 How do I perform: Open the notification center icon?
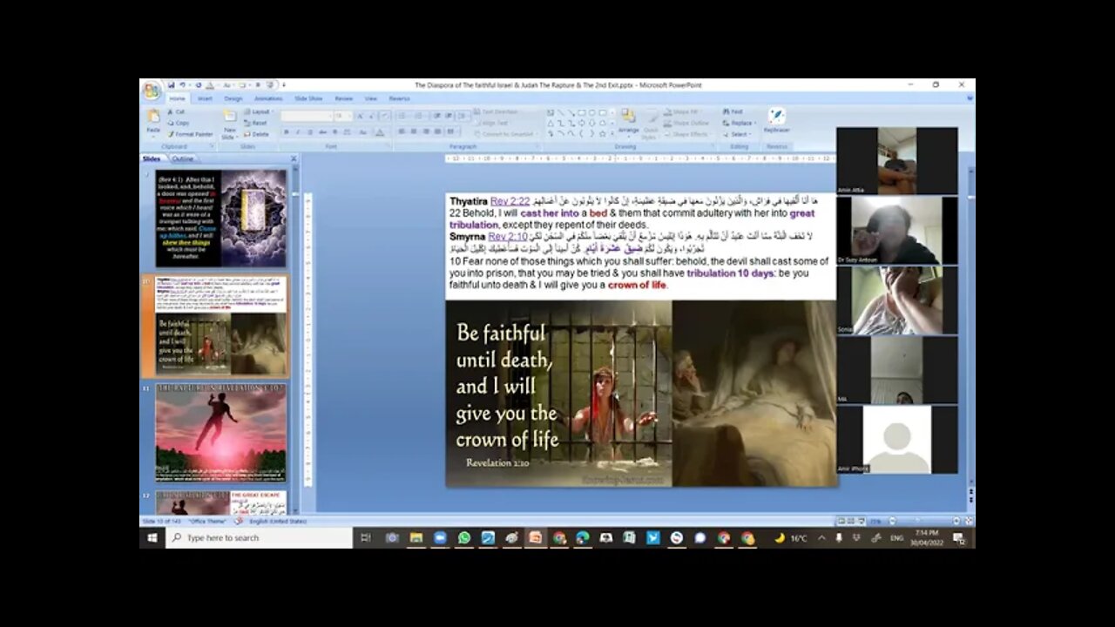tap(959, 538)
